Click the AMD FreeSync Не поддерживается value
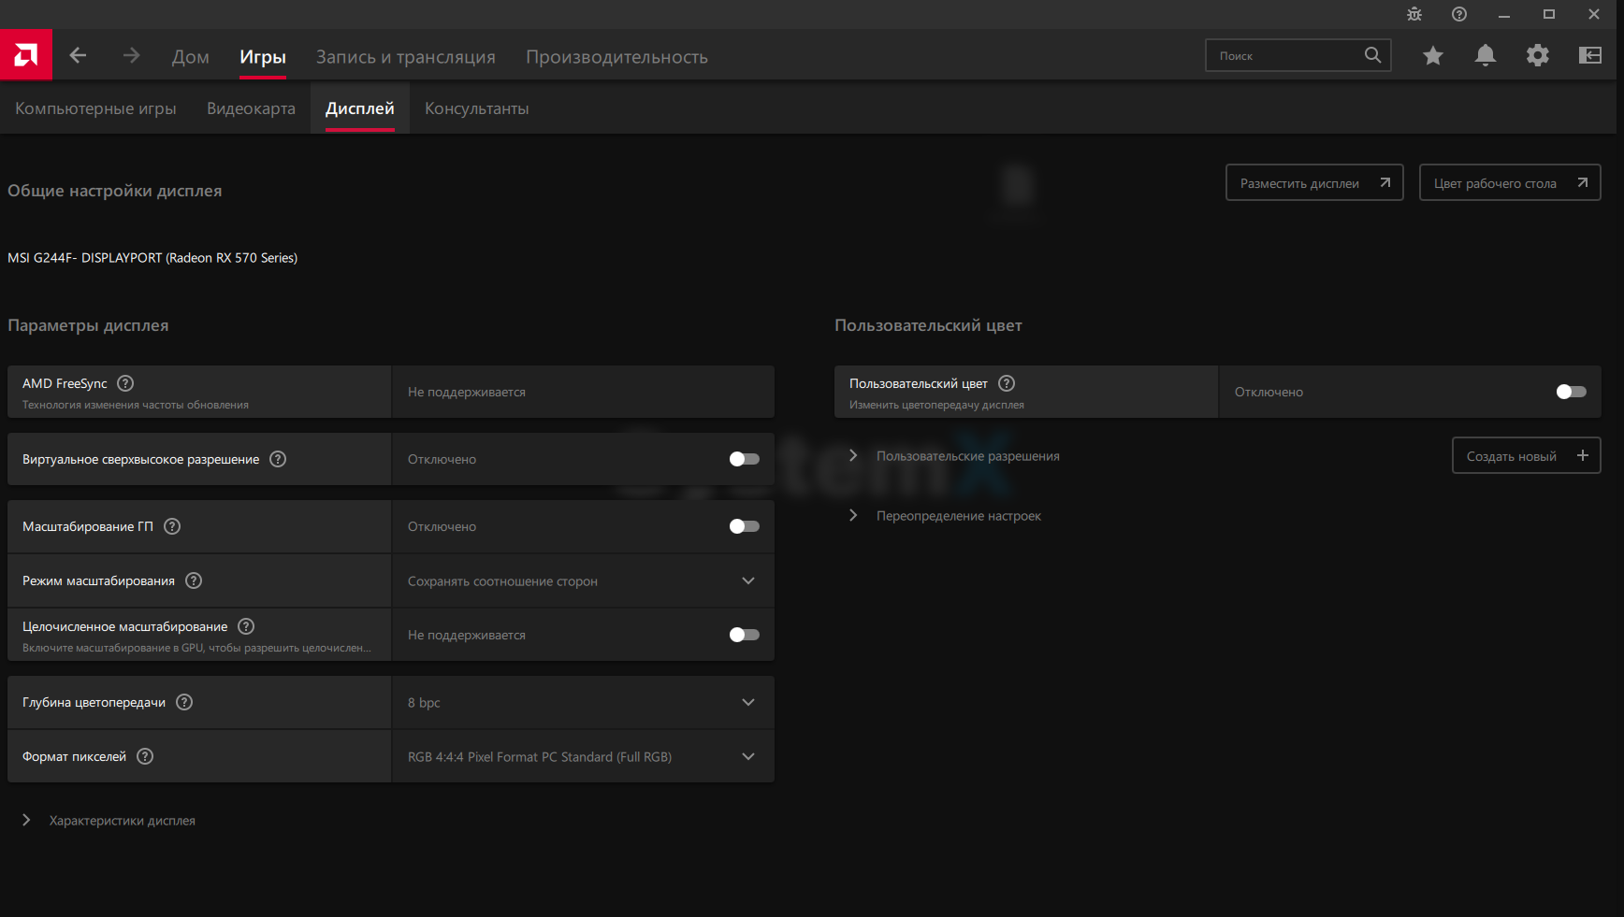 point(467,392)
